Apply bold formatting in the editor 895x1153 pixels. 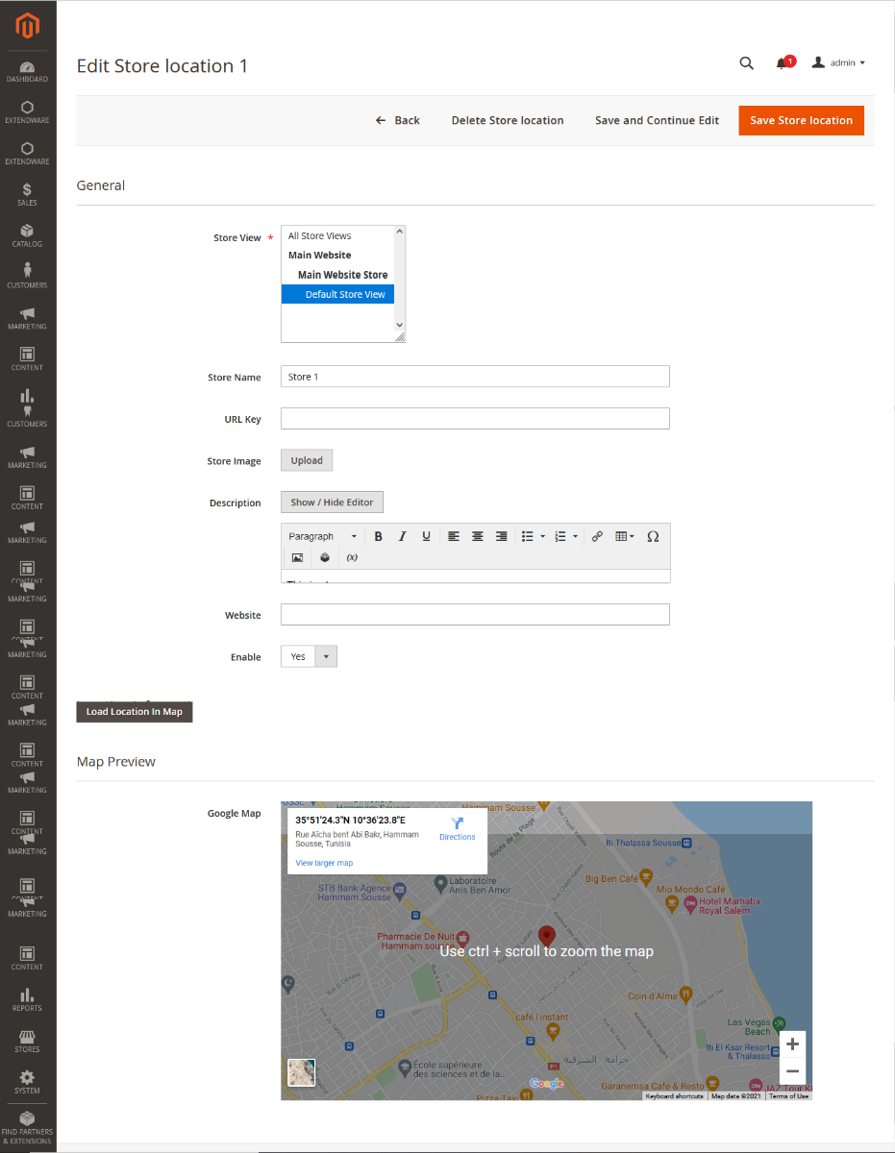click(x=379, y=536)
